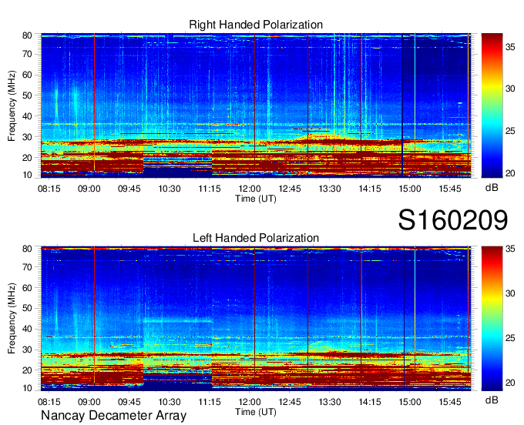This screenshot has width=524, height=425.
Task: Select the large "S160209" identifier text
Action: coord(453,220)
